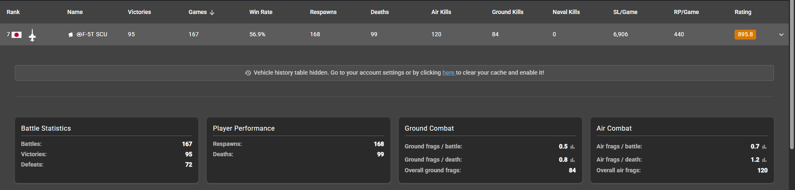Sort by the SL/Game column header

625,12
